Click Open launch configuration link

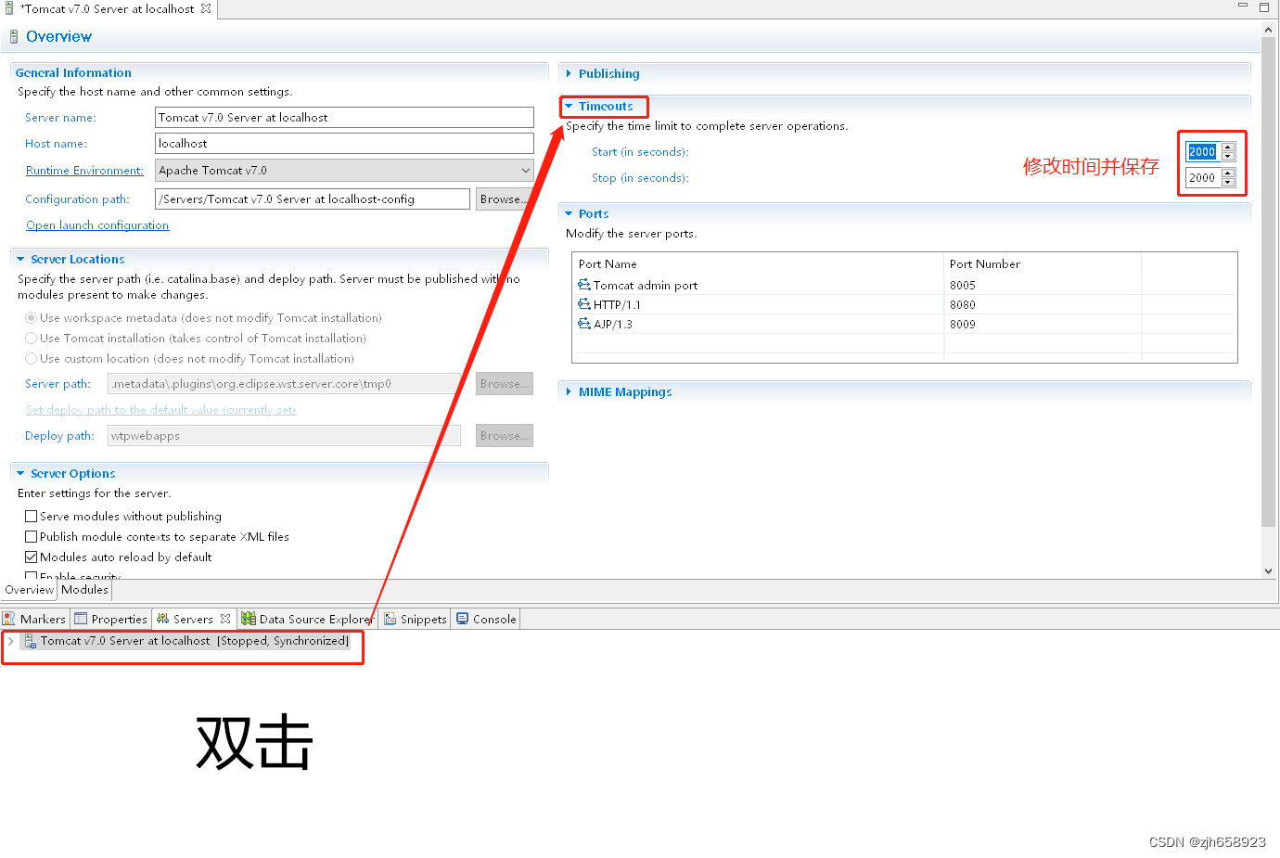97,225
